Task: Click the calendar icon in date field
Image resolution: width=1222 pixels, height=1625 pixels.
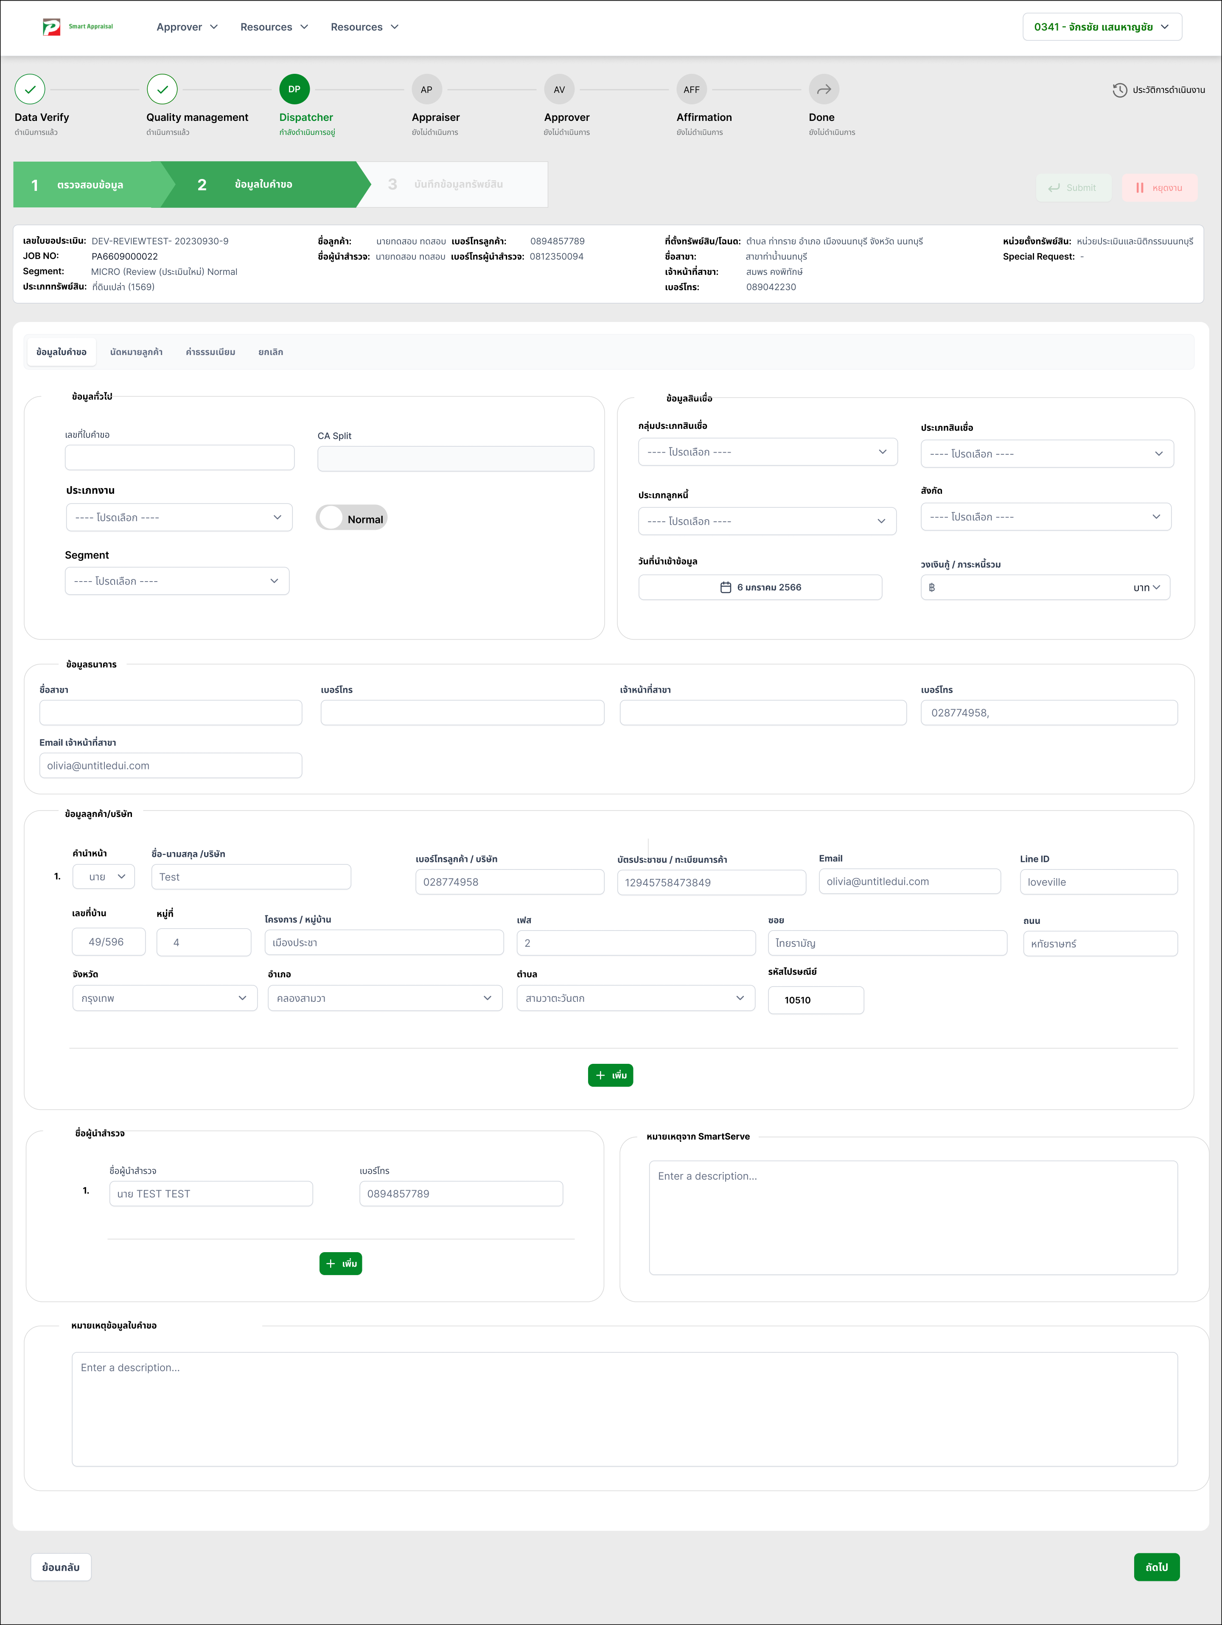Action: pyautogui.click(x=725, y=588)
